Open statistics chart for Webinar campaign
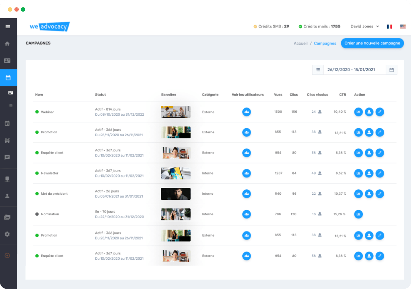This screenshot has height=289, width=411. [x=358, y=112]
